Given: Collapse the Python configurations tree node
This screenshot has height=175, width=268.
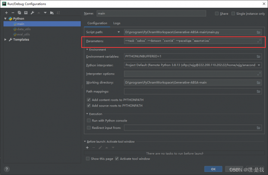Looking at the screenshot, I should 6,19.
